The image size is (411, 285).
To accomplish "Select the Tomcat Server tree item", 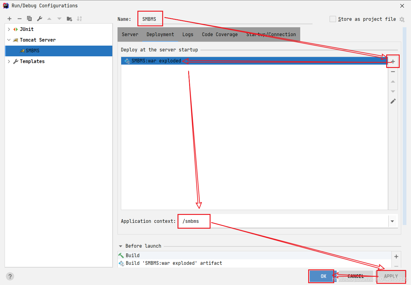I will [38, 40].
